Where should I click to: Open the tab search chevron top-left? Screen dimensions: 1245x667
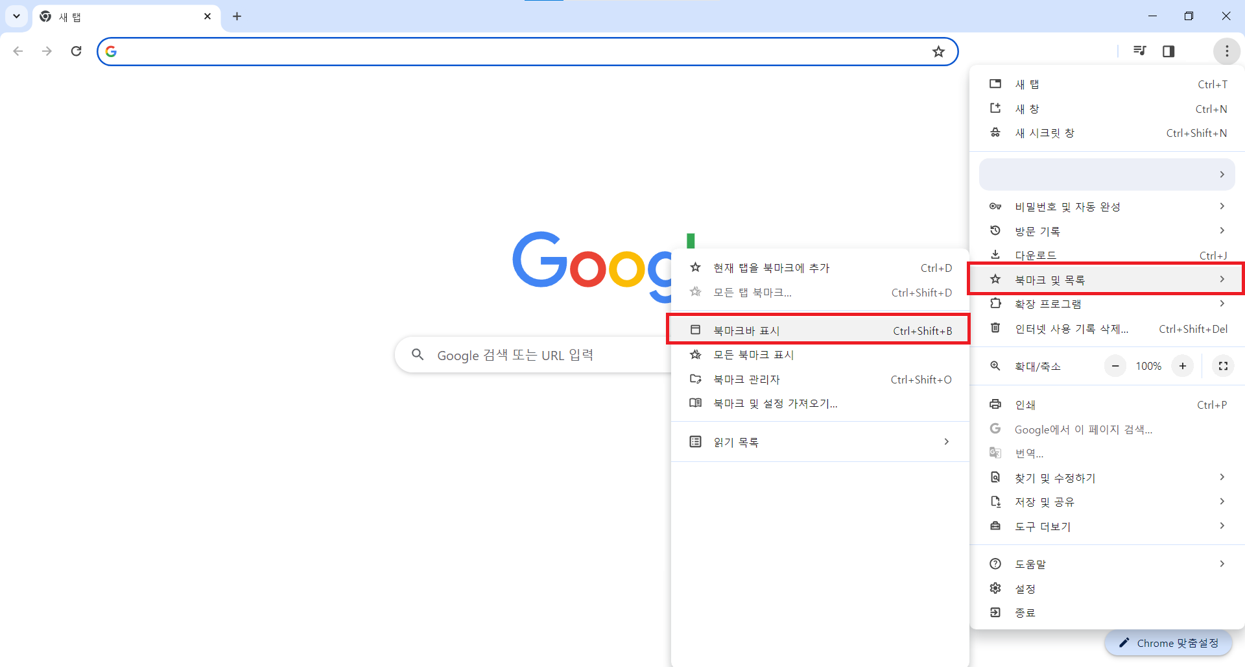[x=16, y=16]
